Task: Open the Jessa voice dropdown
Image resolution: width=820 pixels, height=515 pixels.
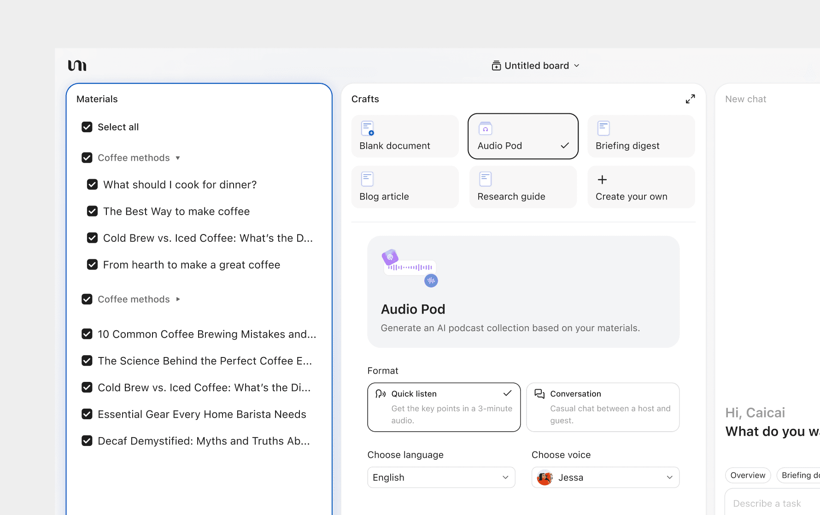Action: [605, 477]
